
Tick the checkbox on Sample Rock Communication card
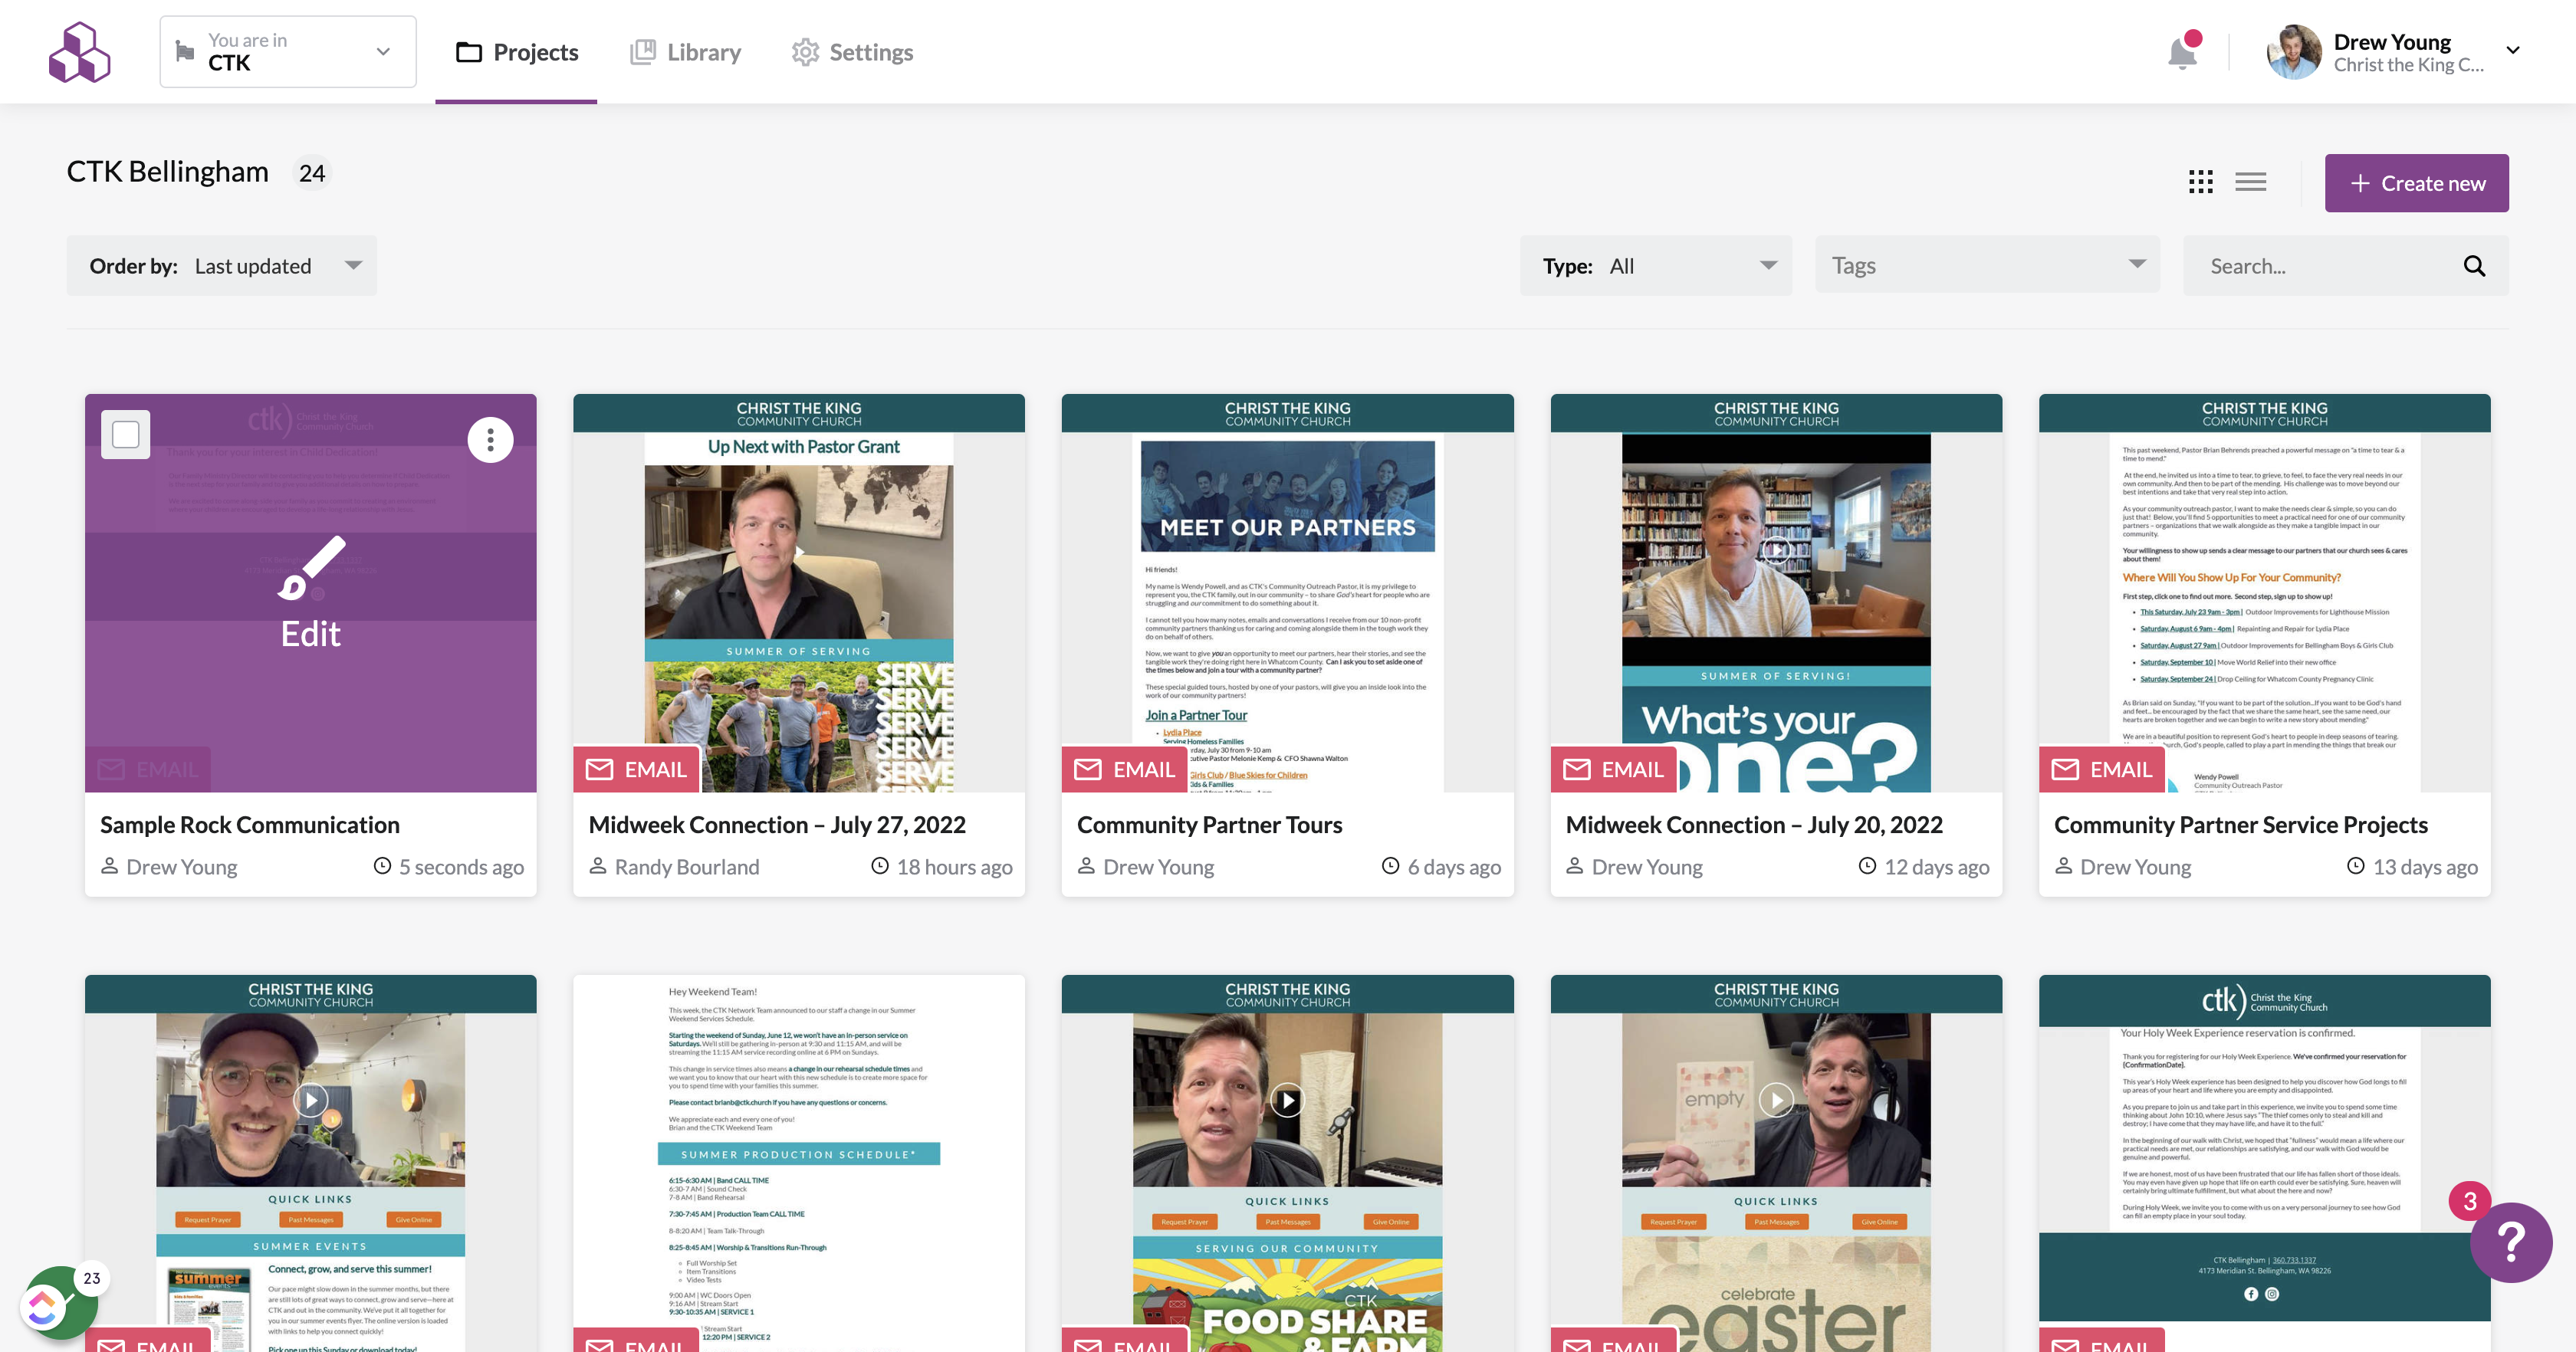[x=126, y=435]
